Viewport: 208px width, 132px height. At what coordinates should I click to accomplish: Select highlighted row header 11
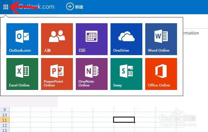coord(5,120)
